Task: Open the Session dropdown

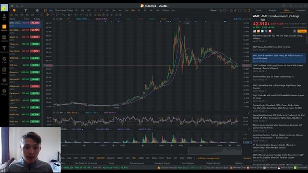Action: [247, 158]
